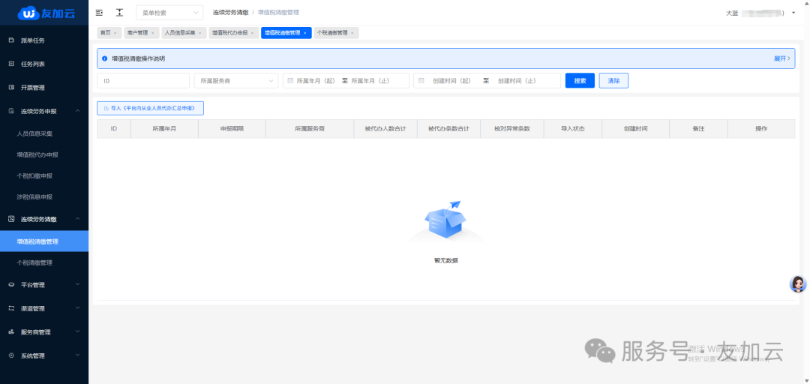Click the 所属年月（起） start month field
This screenshot has height=384, width=810.
coord(316,80)
